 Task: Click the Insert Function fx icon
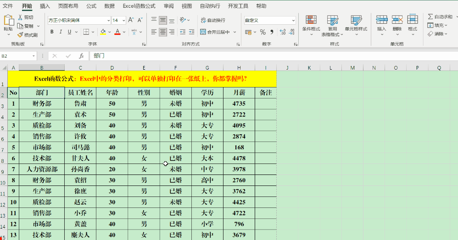coord(82,56)
